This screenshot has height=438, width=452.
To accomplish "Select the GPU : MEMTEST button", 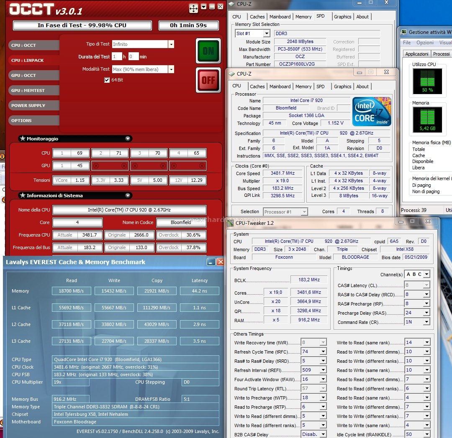I will (x=34, y=90).
